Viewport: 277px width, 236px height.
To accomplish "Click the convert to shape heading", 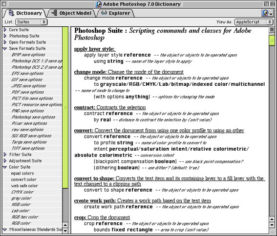I will click(170, 181).
